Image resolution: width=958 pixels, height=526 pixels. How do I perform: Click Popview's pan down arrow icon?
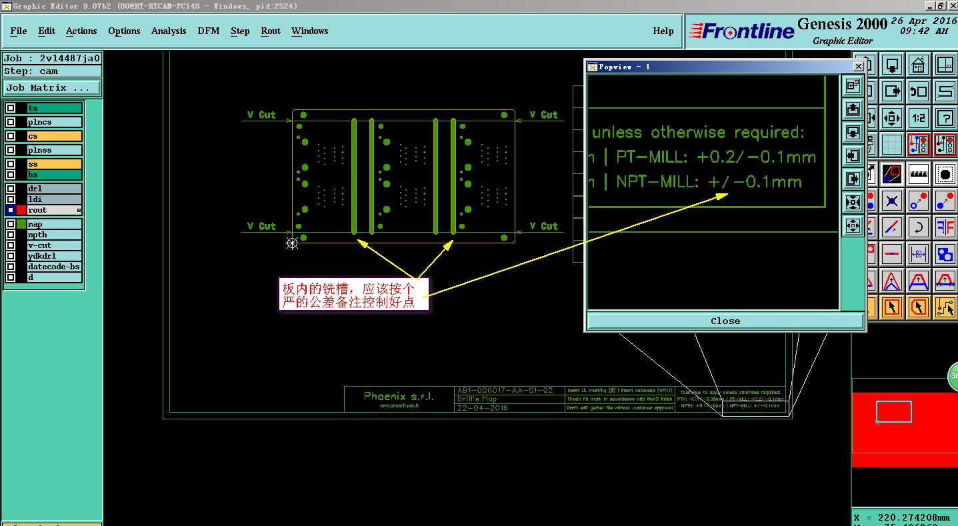(853, 132)
